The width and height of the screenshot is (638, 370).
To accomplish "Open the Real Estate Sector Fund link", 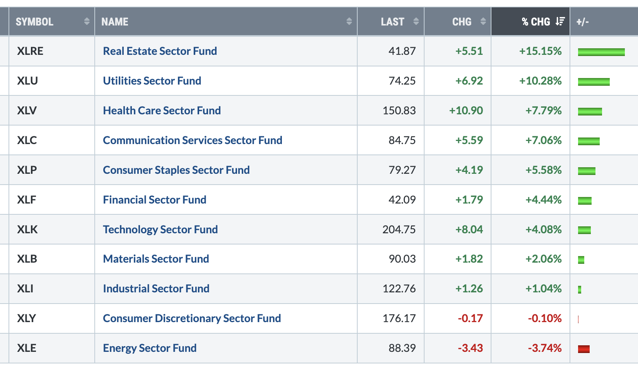I will click(x=160, y=51).
